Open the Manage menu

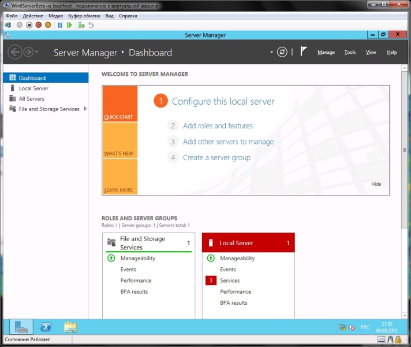(x=326, y=53)
